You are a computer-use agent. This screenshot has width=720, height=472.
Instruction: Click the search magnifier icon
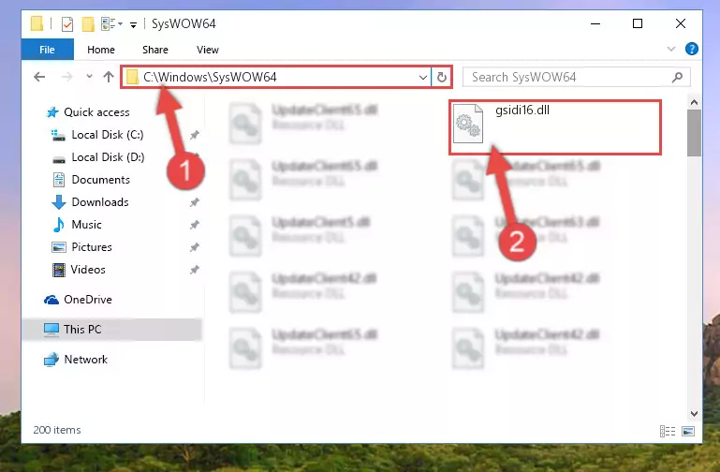click(x=677, y=77)
